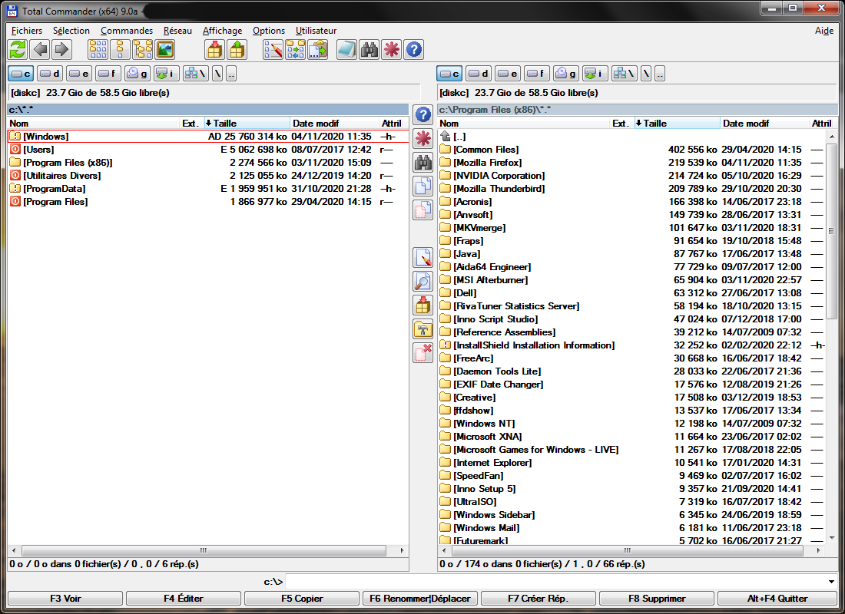Screen dimensions: 845x614
Task: Open the command line history dropdown arrow
Action: [831, 582]
